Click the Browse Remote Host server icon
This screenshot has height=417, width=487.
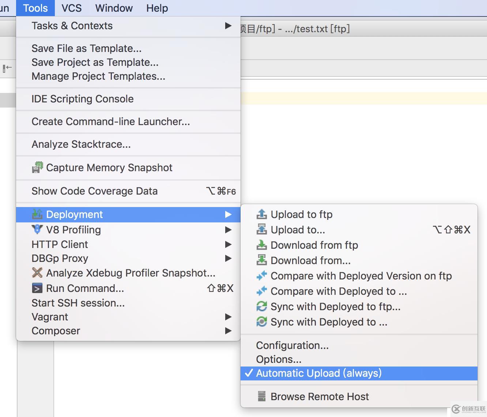click(x=261, y=397)
